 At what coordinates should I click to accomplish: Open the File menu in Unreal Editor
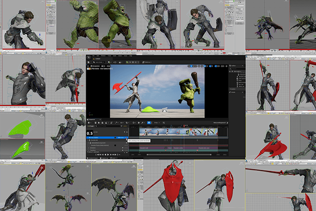pos(93,56)
